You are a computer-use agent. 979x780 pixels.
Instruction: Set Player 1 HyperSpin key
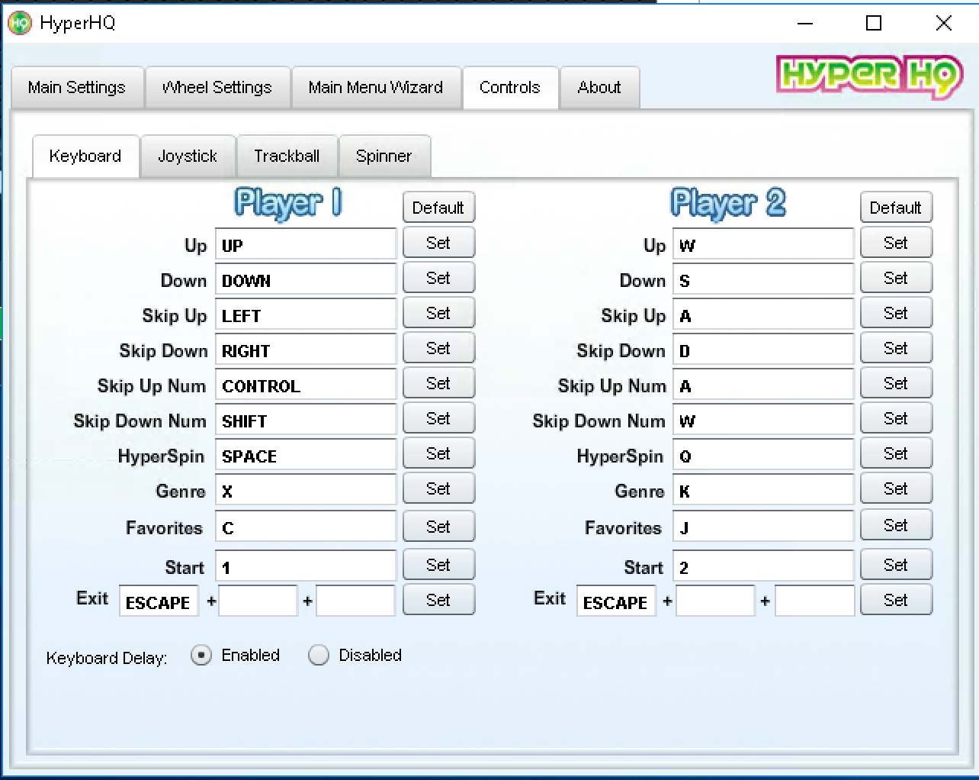[438, 453]
